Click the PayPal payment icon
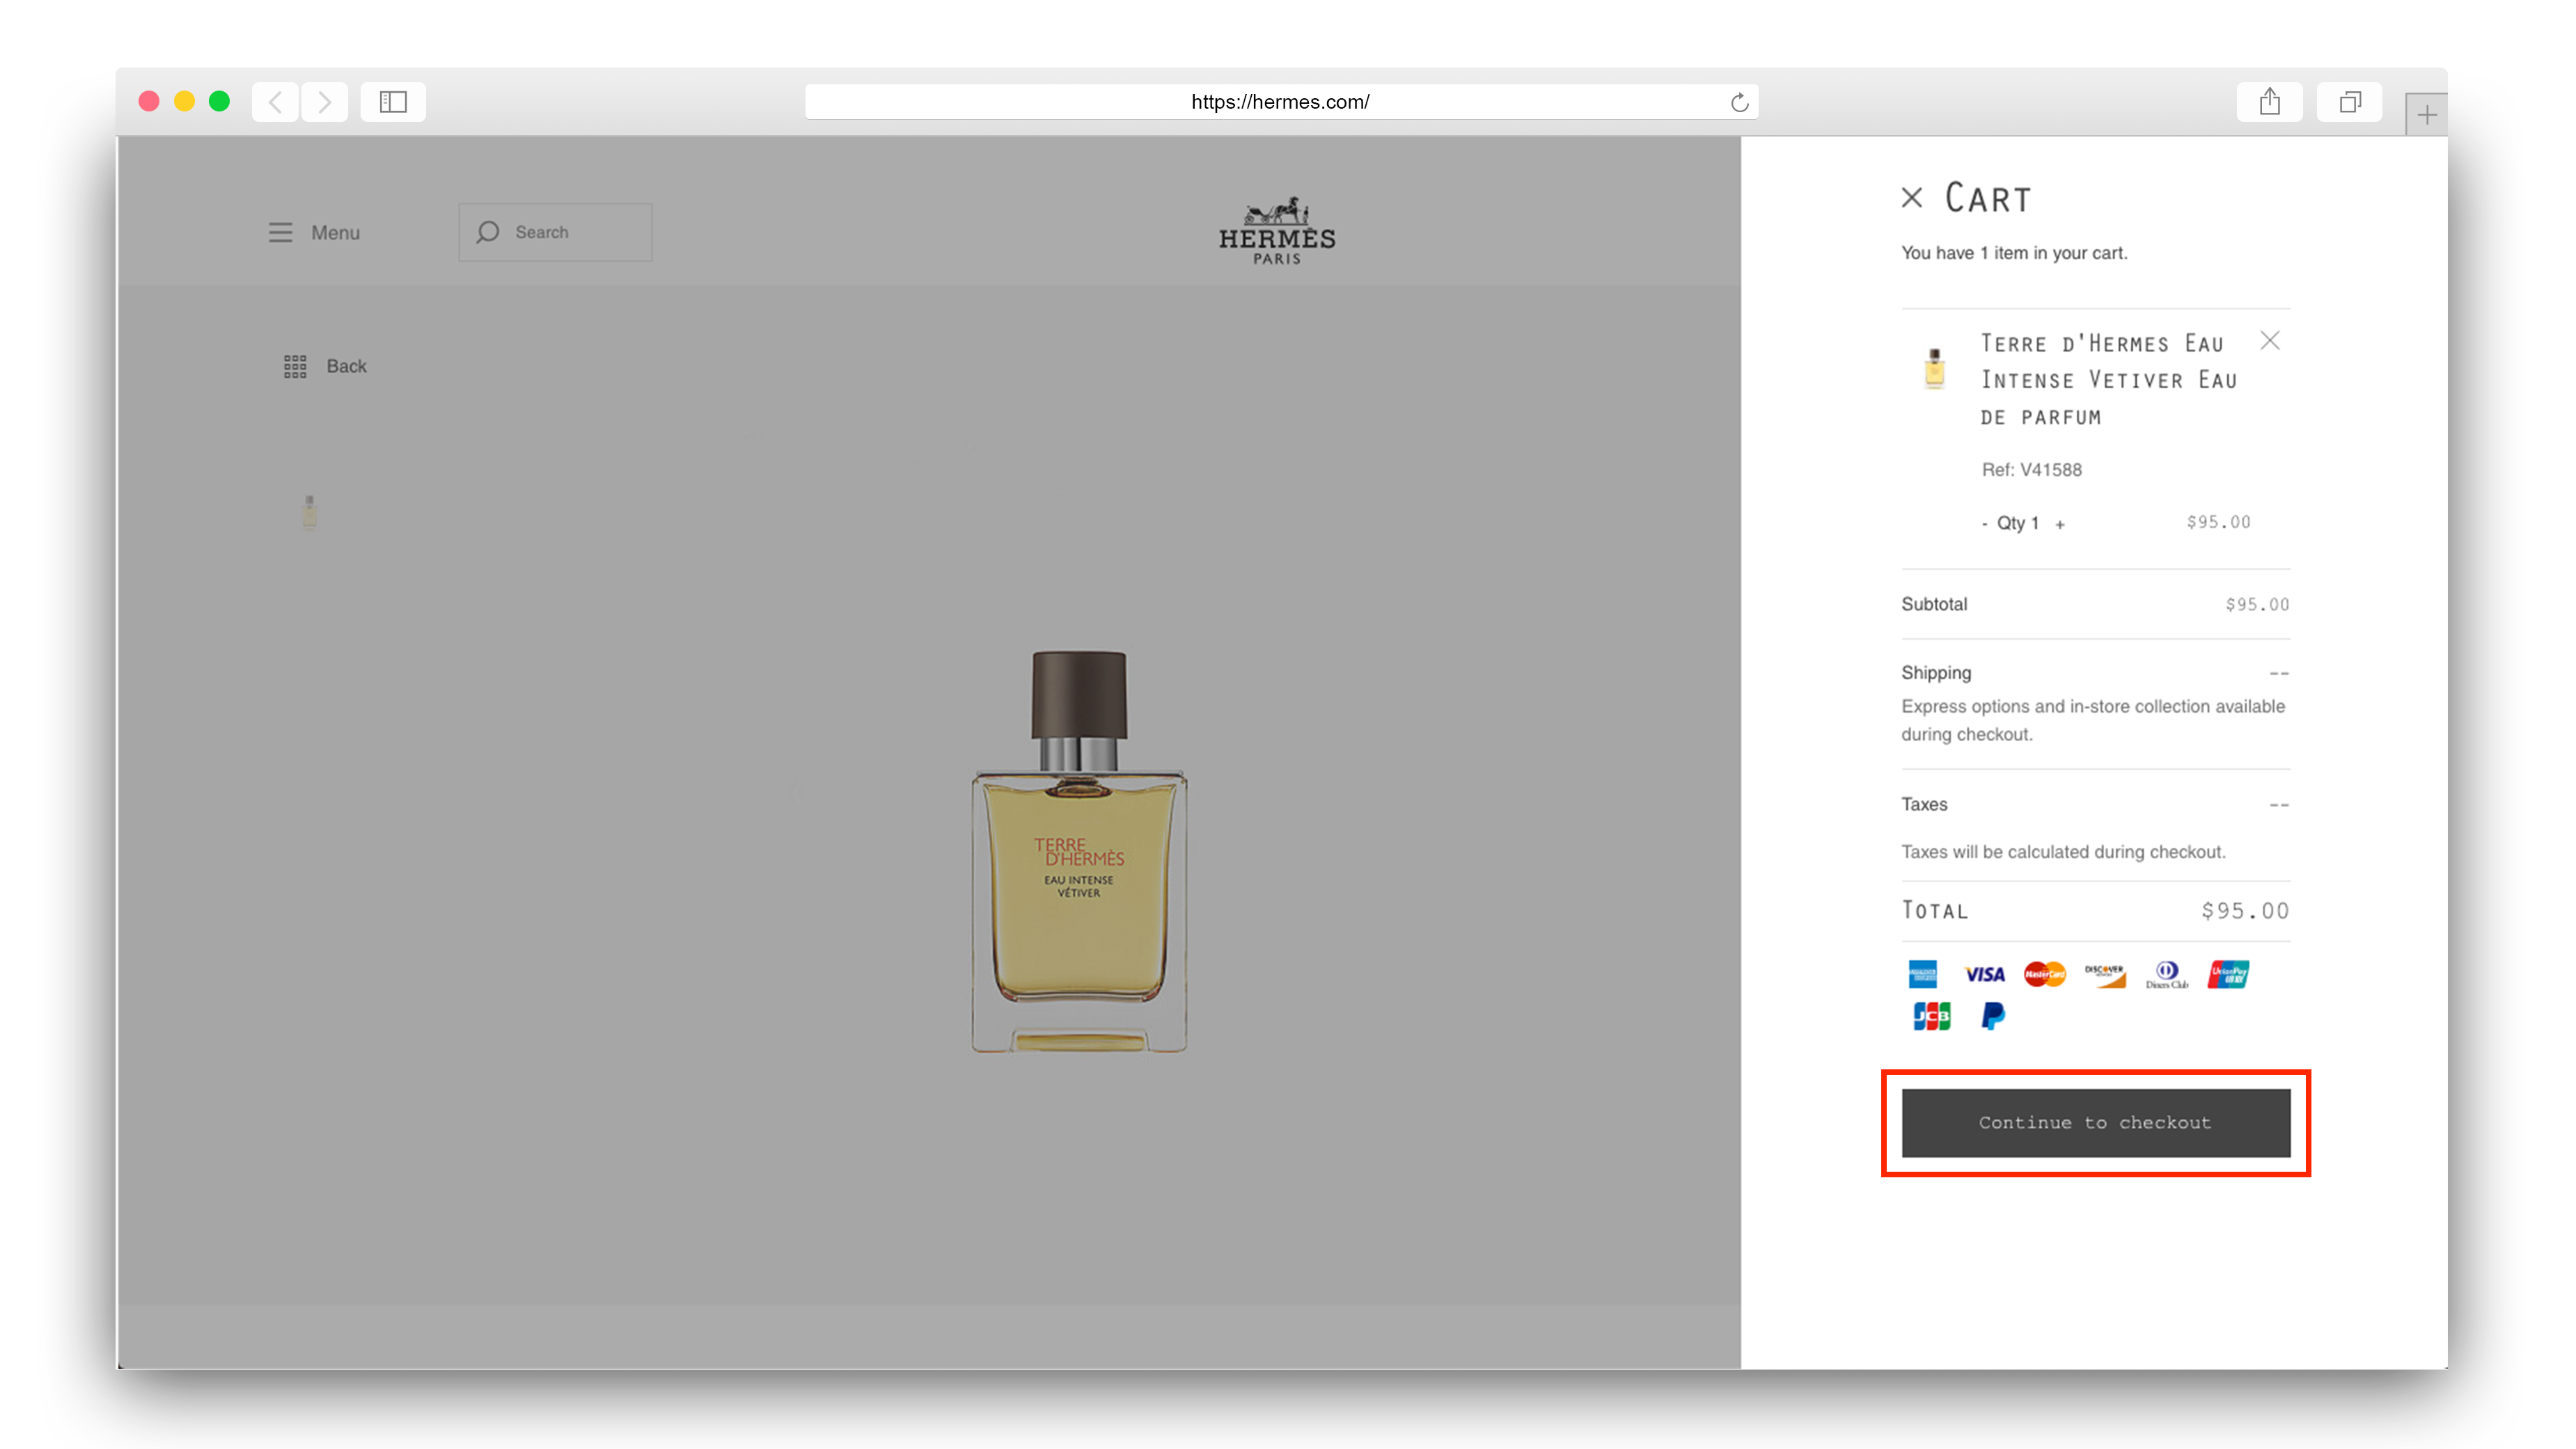The height and width of the screenshot is (1449, 2576). [x=1992, y=1016]
